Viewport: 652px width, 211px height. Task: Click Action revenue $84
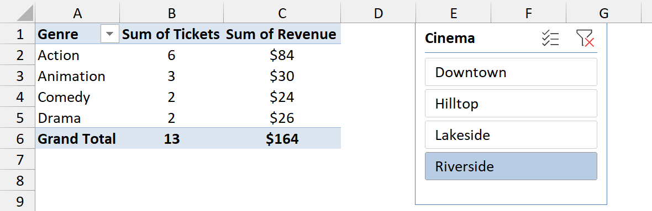pyautogui.click(x=282, y=55)
